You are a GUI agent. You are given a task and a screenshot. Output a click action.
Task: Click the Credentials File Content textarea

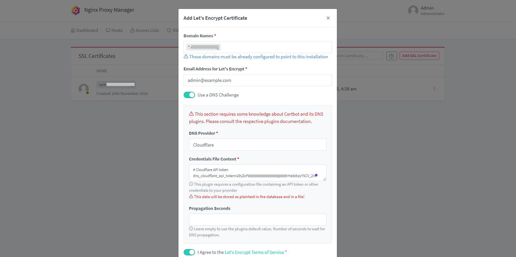tap(258, 173)
